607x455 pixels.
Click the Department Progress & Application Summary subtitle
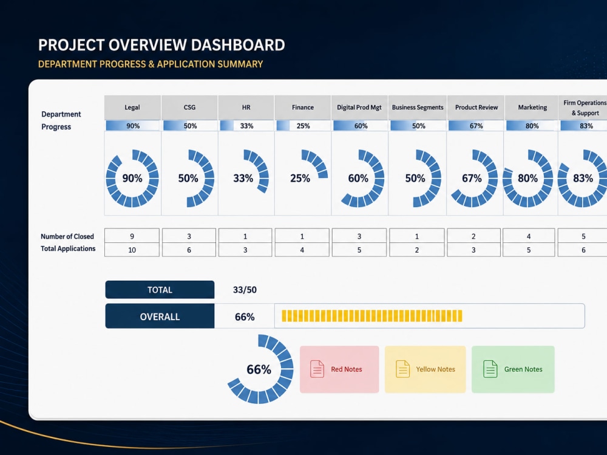coord(151,64)
